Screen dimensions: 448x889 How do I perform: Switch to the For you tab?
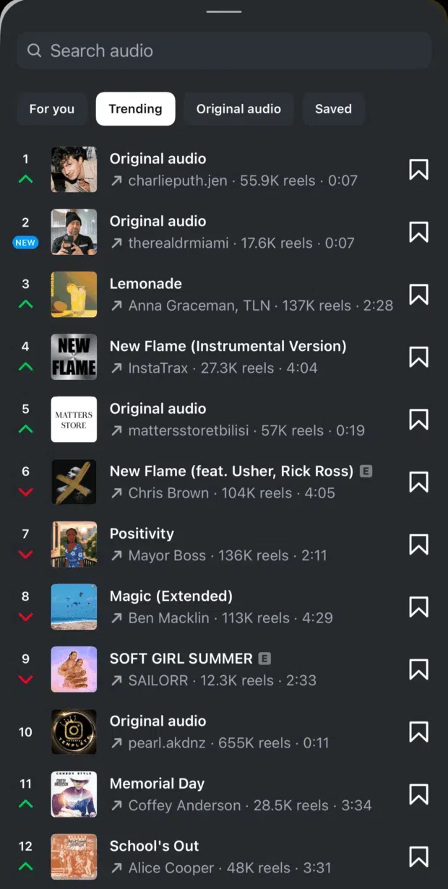coord(52,109)
